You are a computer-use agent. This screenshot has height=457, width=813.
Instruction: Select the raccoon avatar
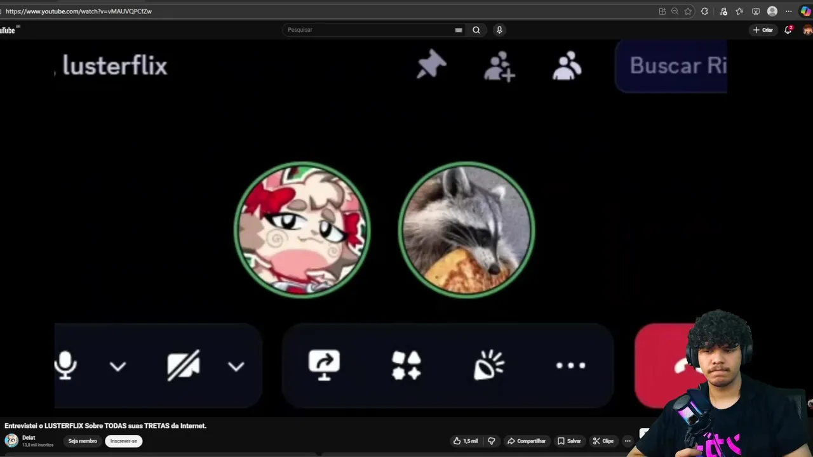(466, 229)
